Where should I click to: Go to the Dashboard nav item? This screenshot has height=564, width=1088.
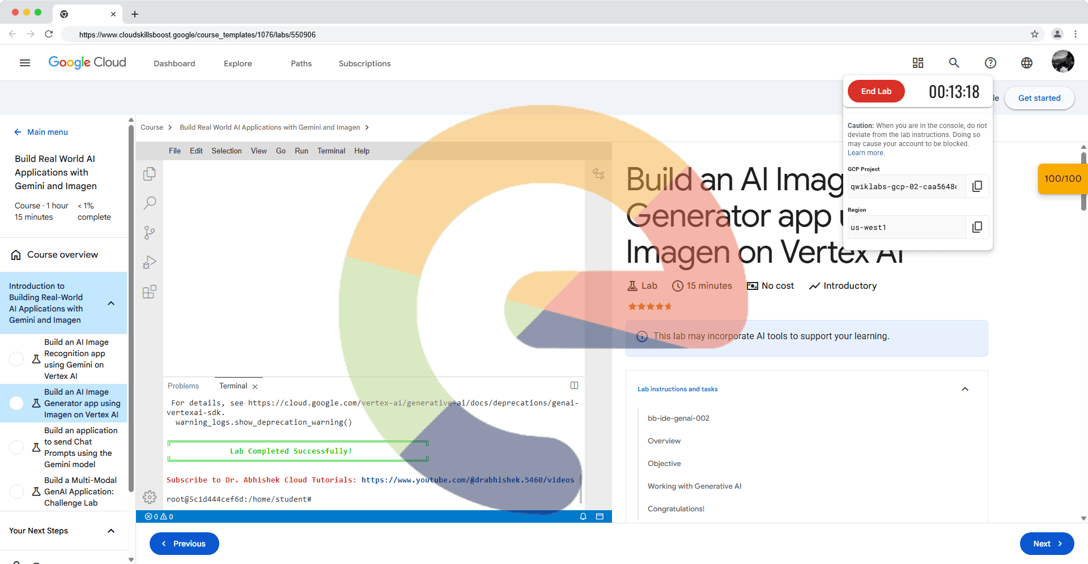point(175,63)
